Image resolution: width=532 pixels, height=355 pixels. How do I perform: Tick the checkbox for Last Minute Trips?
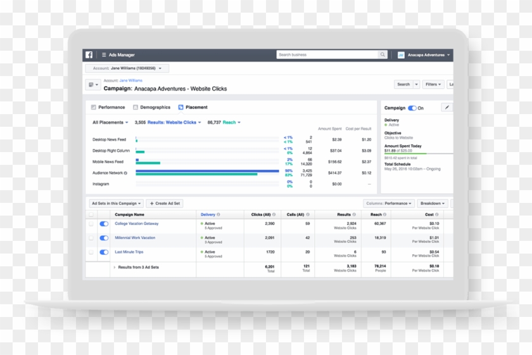[x=91, y=252]
